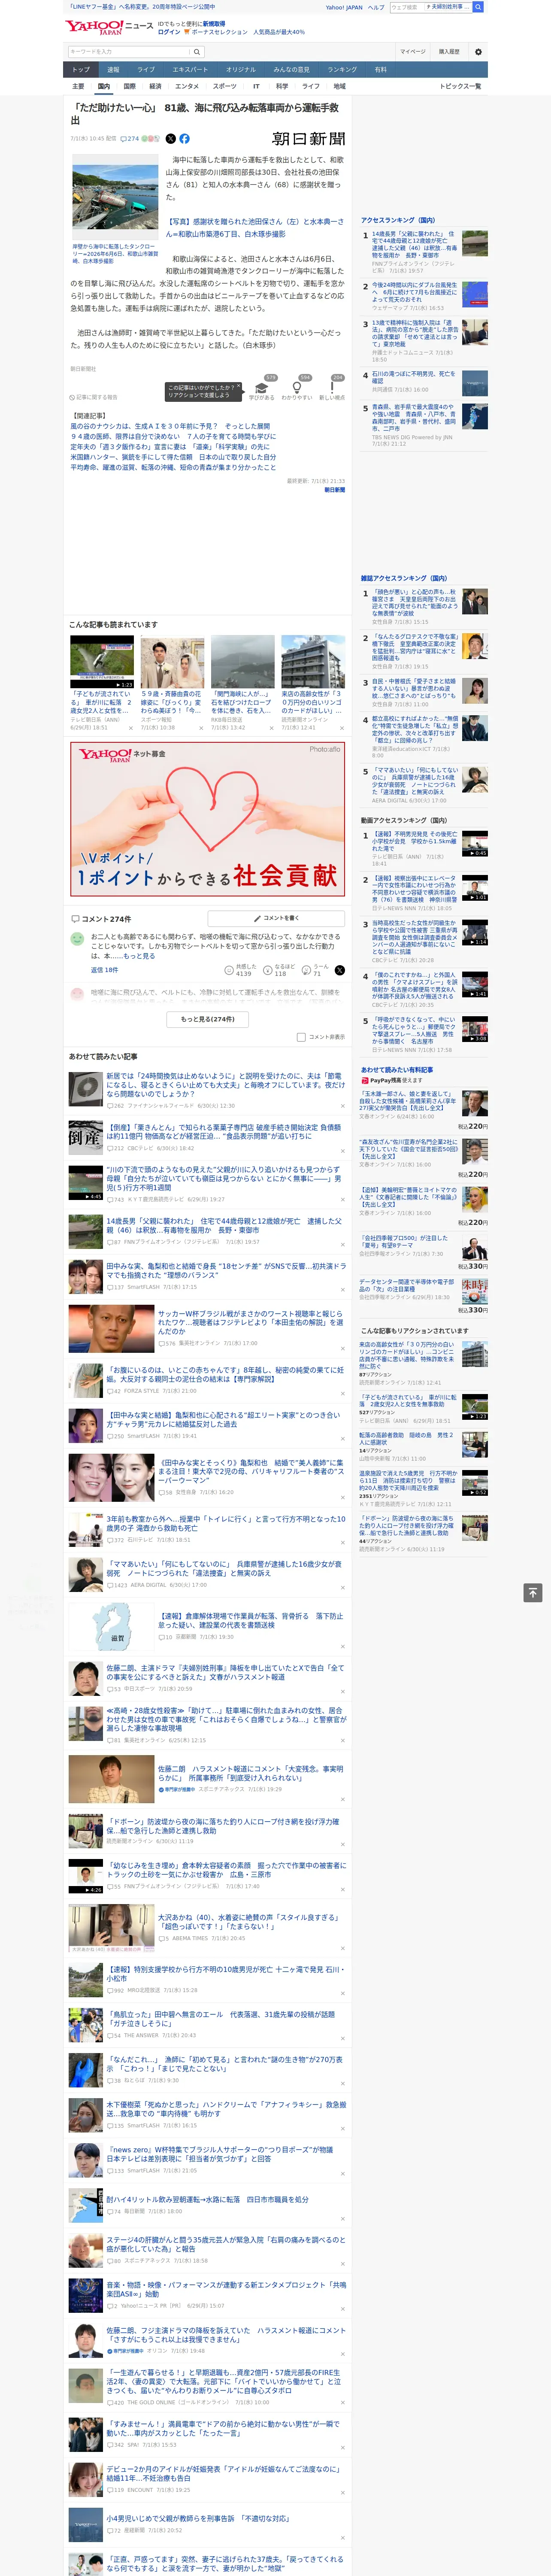Open the 5分後・斉藤由貴の花嫁姿 thumbnail
The height and width of the screenshot is (2576, 551).
pyautogui.click(x=172, y=662)
